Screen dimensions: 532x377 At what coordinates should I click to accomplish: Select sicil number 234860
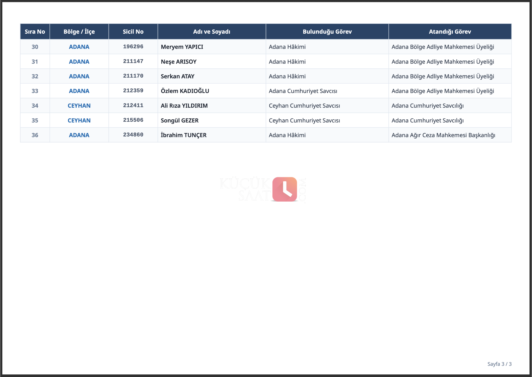tap(133, 135)
